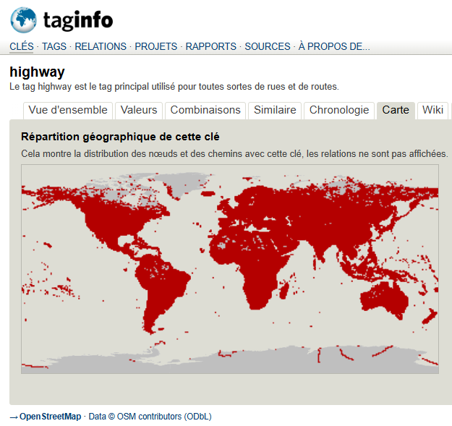Open the SOURCES page

268,46
